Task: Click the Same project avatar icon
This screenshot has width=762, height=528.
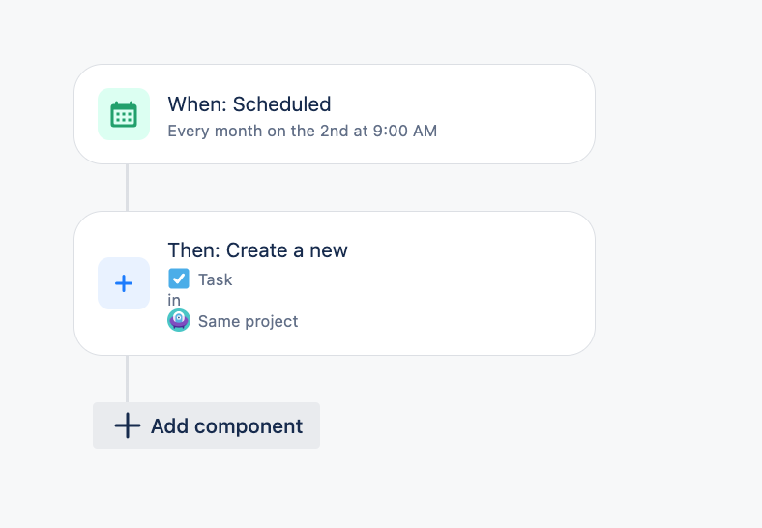Action: tap(179, 321)
